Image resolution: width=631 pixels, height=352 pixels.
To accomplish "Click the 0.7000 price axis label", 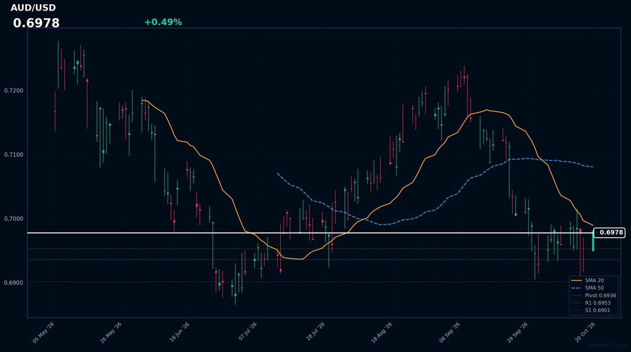I will (x=13, y=218).
